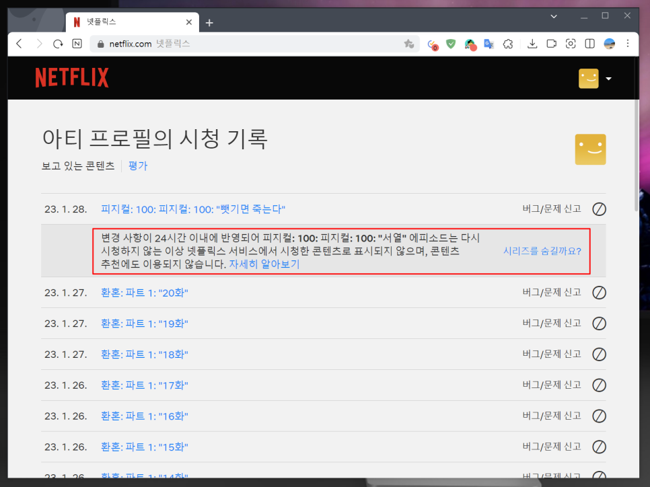This screenshot has width=650, height=487.
Task: Report problem for 환혼 17화 row
Action: [x=552, y=385]
